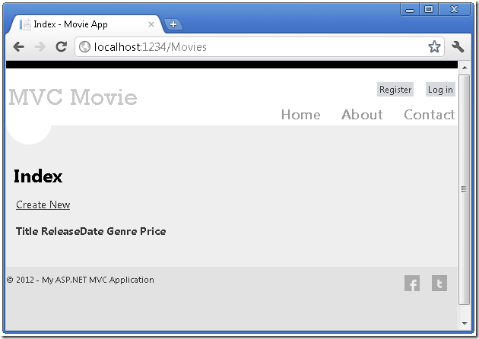Click the Log in button

pos(440,90)
